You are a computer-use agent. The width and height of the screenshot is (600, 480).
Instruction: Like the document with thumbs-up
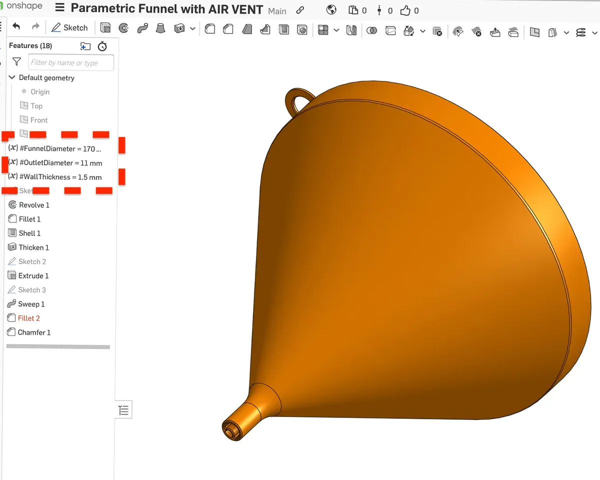405,10
